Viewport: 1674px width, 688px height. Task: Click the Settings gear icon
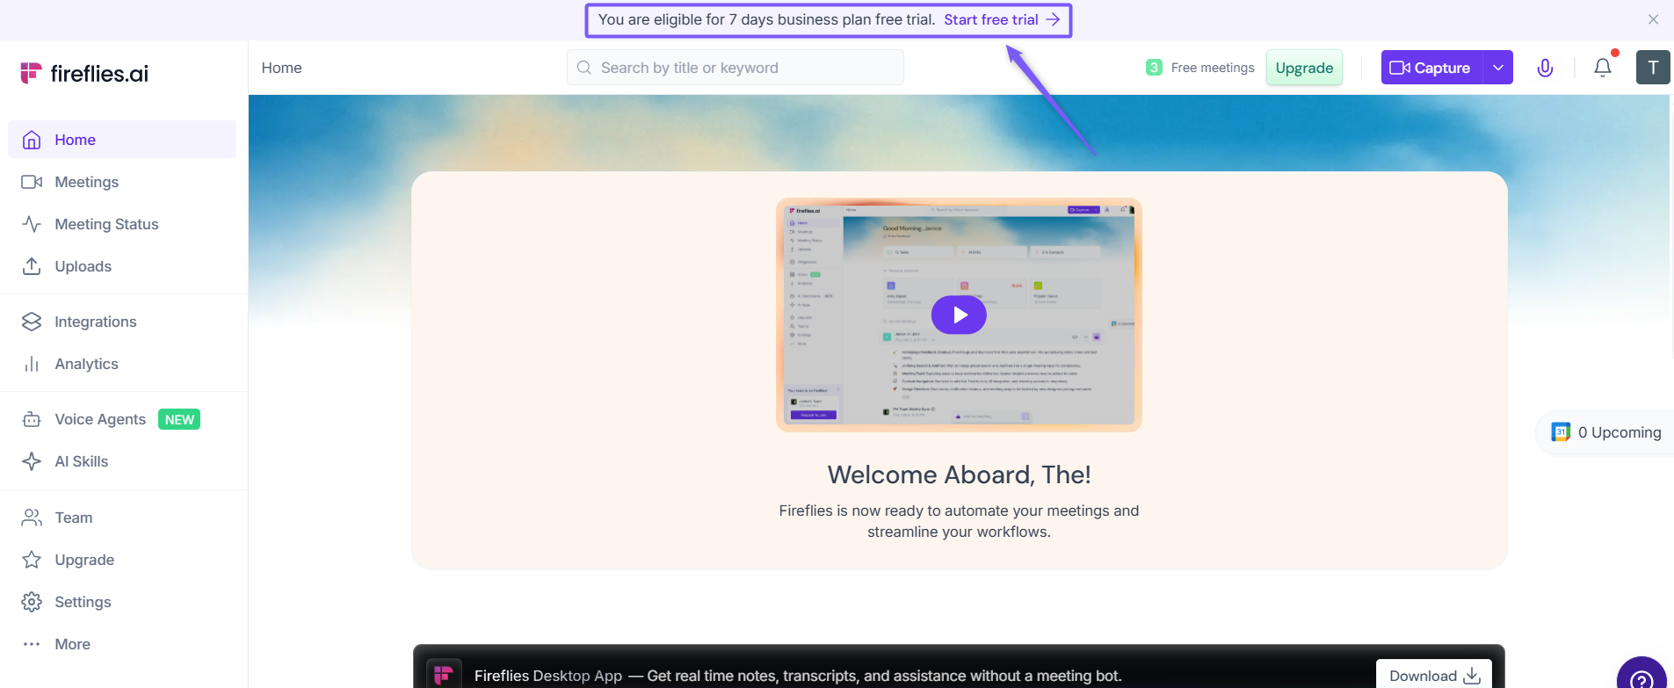point(32,602)
